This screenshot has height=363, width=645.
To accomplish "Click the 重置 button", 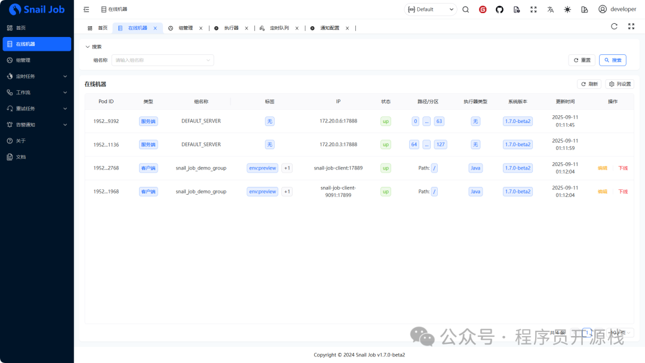I will [582, 60].
